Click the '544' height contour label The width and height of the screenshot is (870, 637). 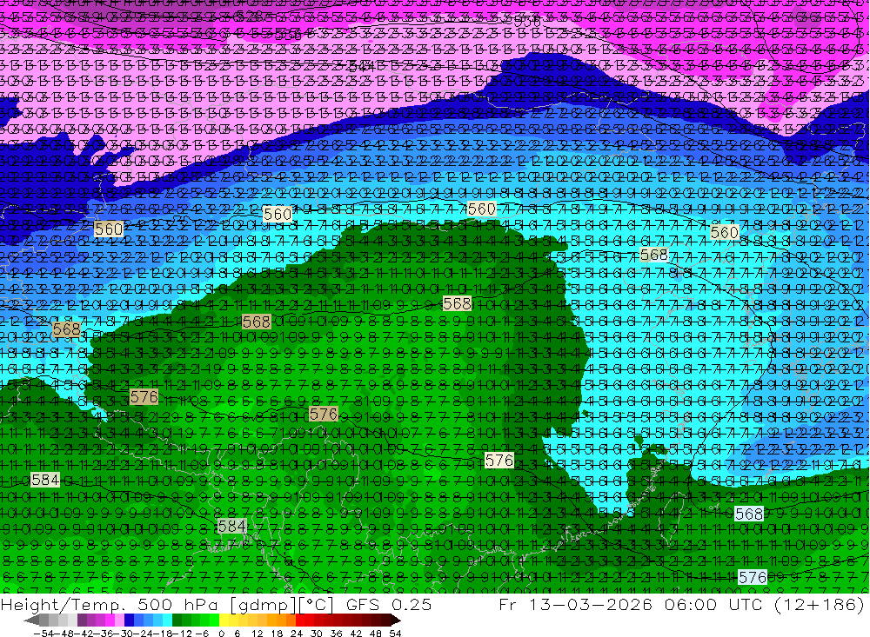click(x=362, y=67)
